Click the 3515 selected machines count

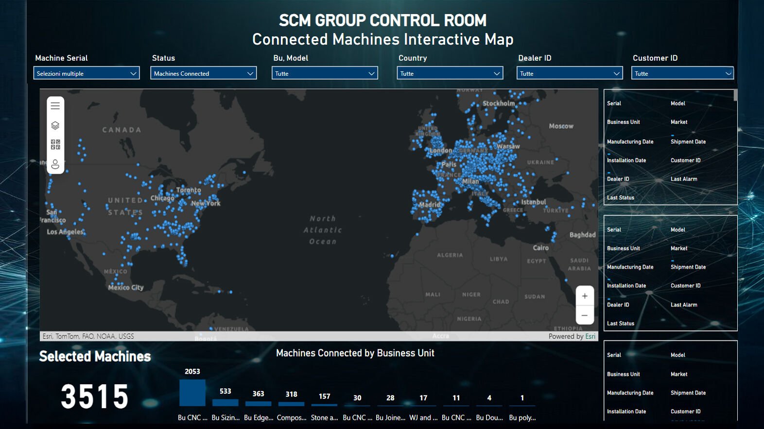click(x=95, y=396)
